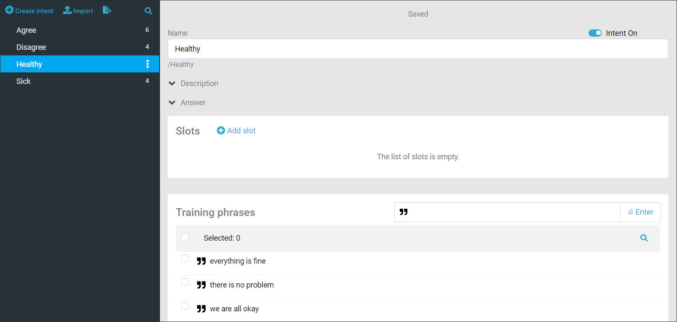The width and height of the screenshot is (677, 322).
Task: Select the Agree intent
Action: click(x=26, y=30)
